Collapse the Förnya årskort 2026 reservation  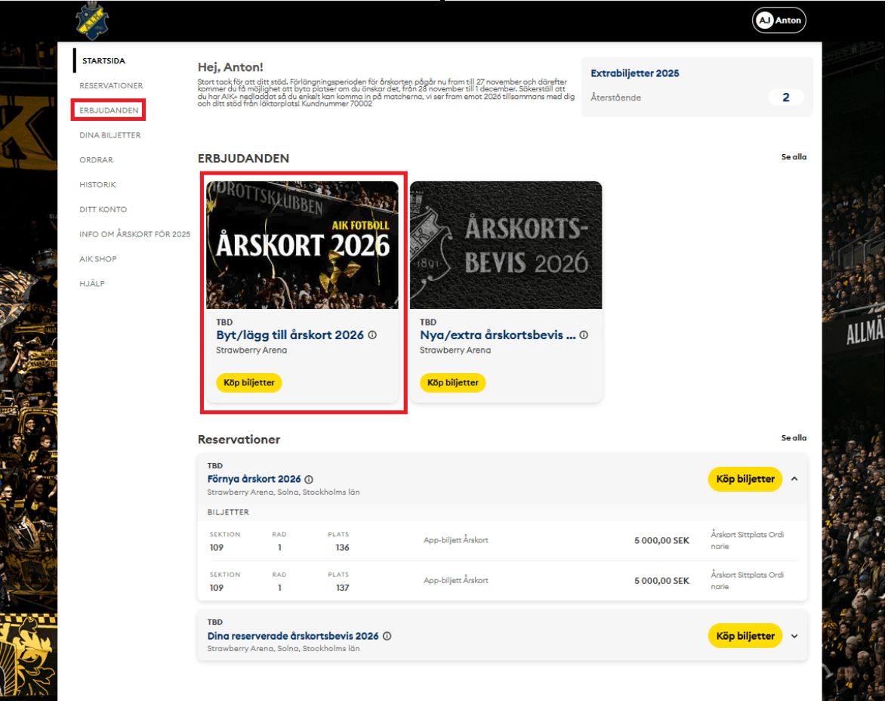tap(794, 479)
